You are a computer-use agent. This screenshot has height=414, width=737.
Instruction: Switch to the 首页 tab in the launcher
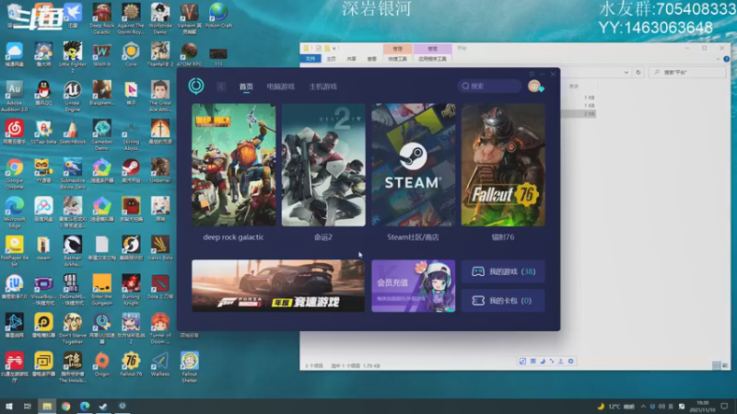tap(246, 86)
